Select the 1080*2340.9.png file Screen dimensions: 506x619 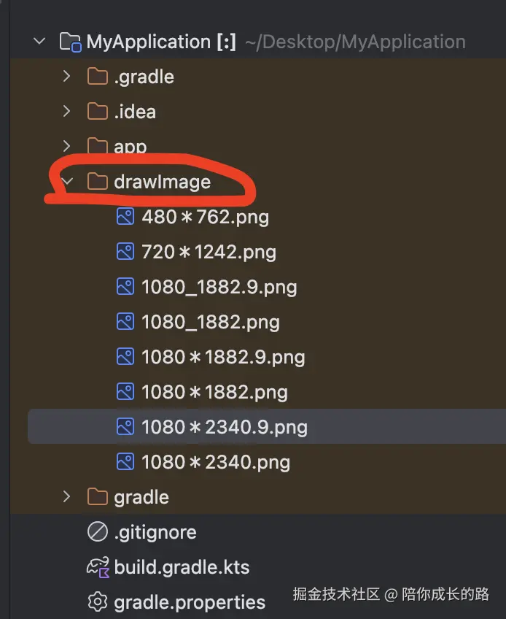click(224, 427)
